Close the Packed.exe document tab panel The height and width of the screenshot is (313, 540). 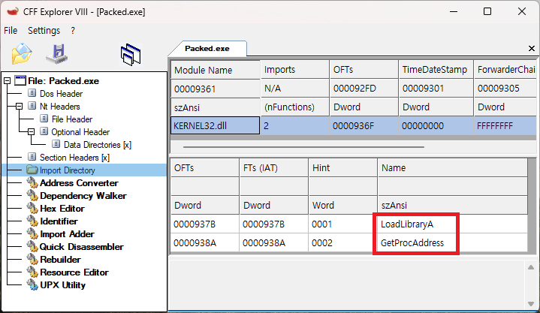click(532, 49)
